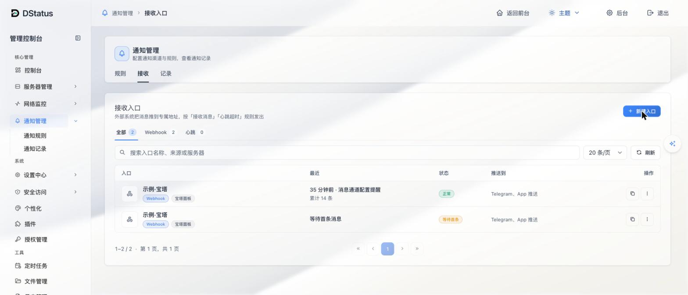
Task: Click the 状态 column header
Action: [x=444, y=173]
